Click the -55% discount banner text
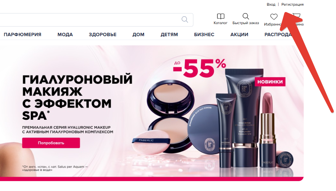Image resolution: width=336 pixels, height=191 pixels. 199,68
